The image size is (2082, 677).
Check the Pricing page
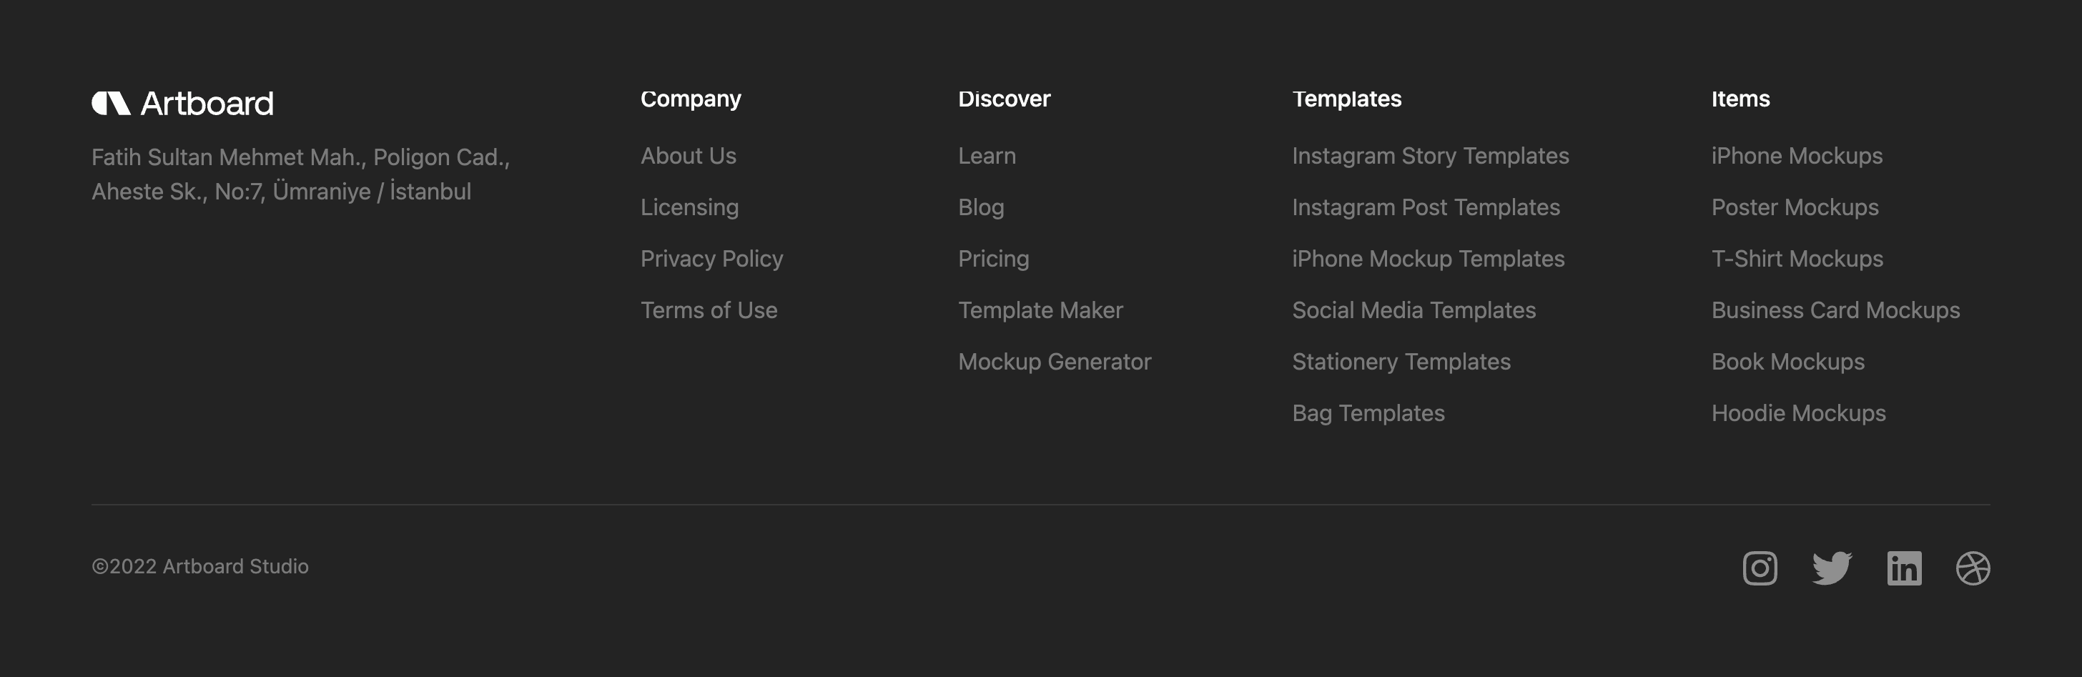pos(993,259)
